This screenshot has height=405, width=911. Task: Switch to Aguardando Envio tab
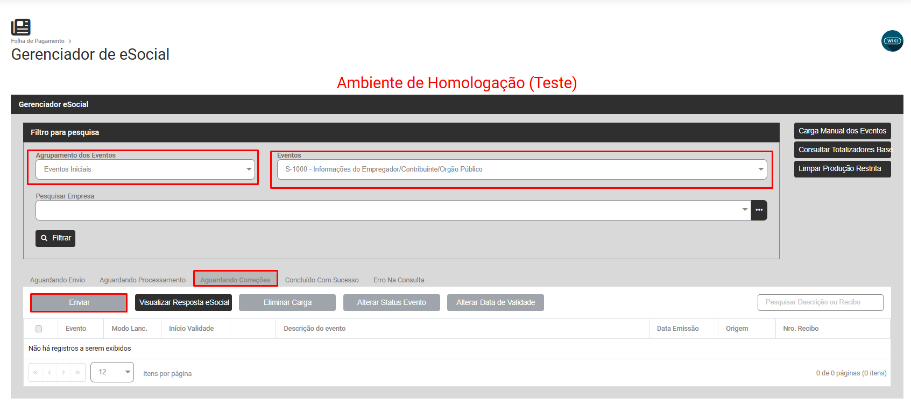[58, 280]
